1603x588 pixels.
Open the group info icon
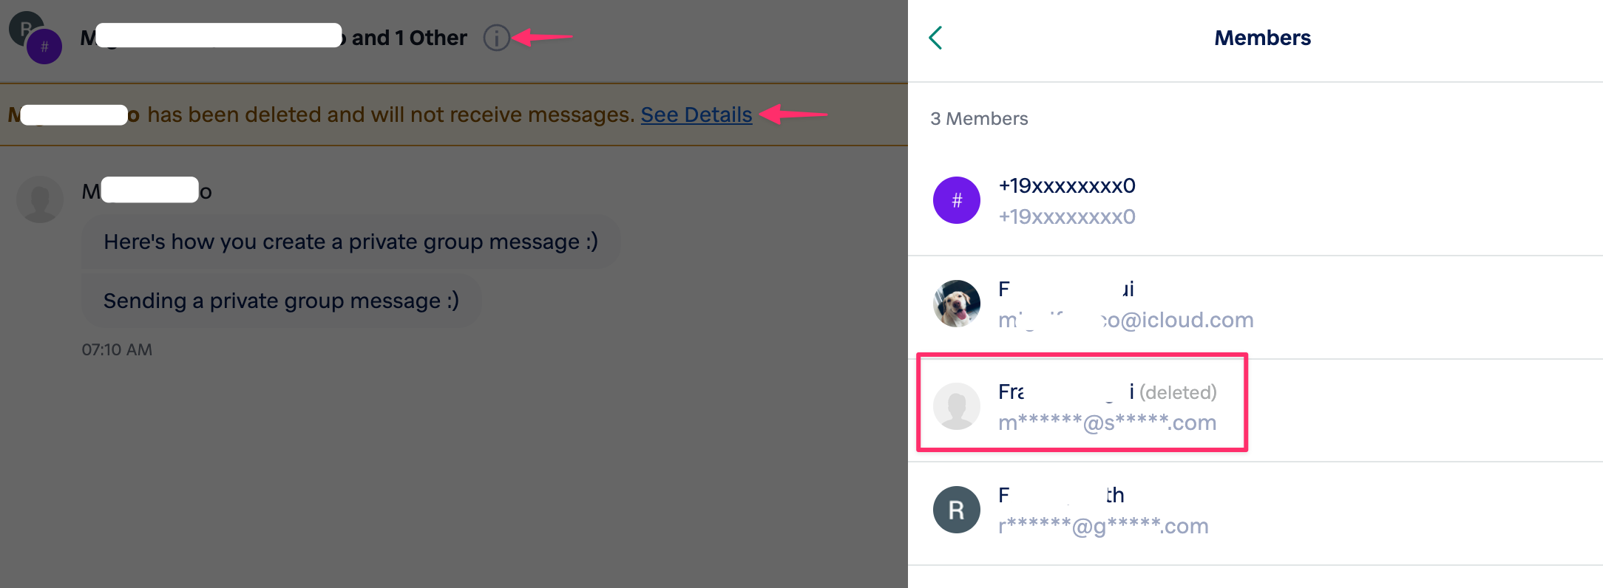[497, 38]
